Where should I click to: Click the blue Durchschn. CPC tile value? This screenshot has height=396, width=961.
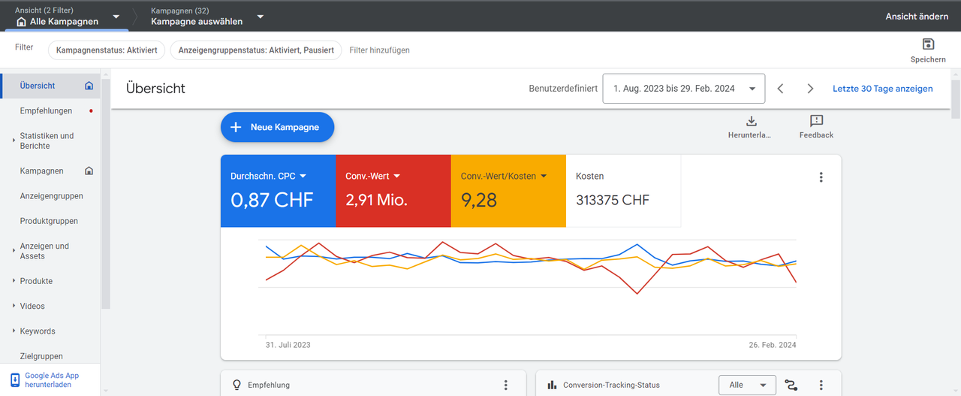(272, 200)
